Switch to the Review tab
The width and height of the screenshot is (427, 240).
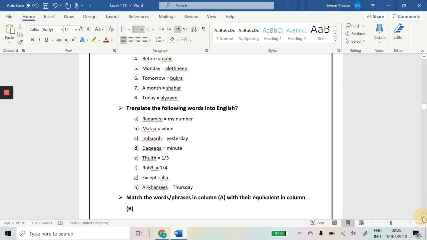[x=191, y=16]
